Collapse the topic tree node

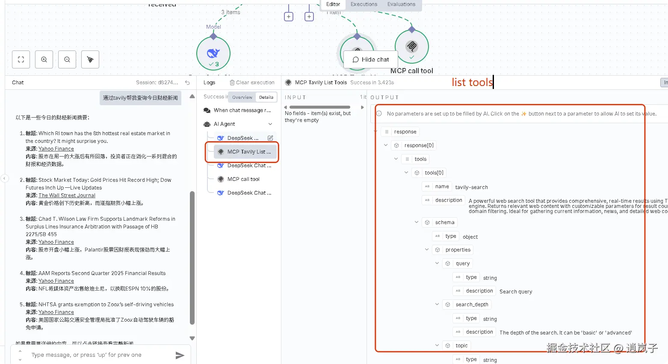coord(437,346)
